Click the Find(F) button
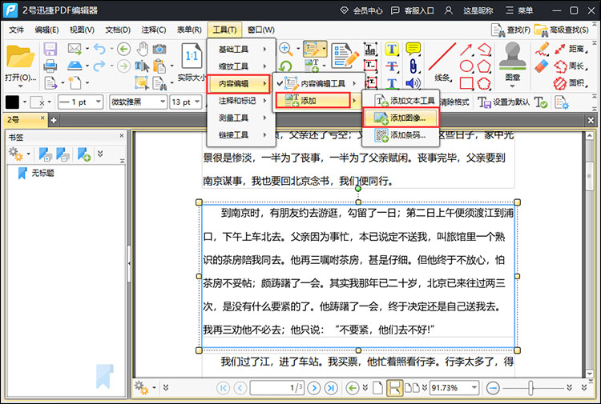The height and width of the screenshot is (404, 601). coord(510,30)
